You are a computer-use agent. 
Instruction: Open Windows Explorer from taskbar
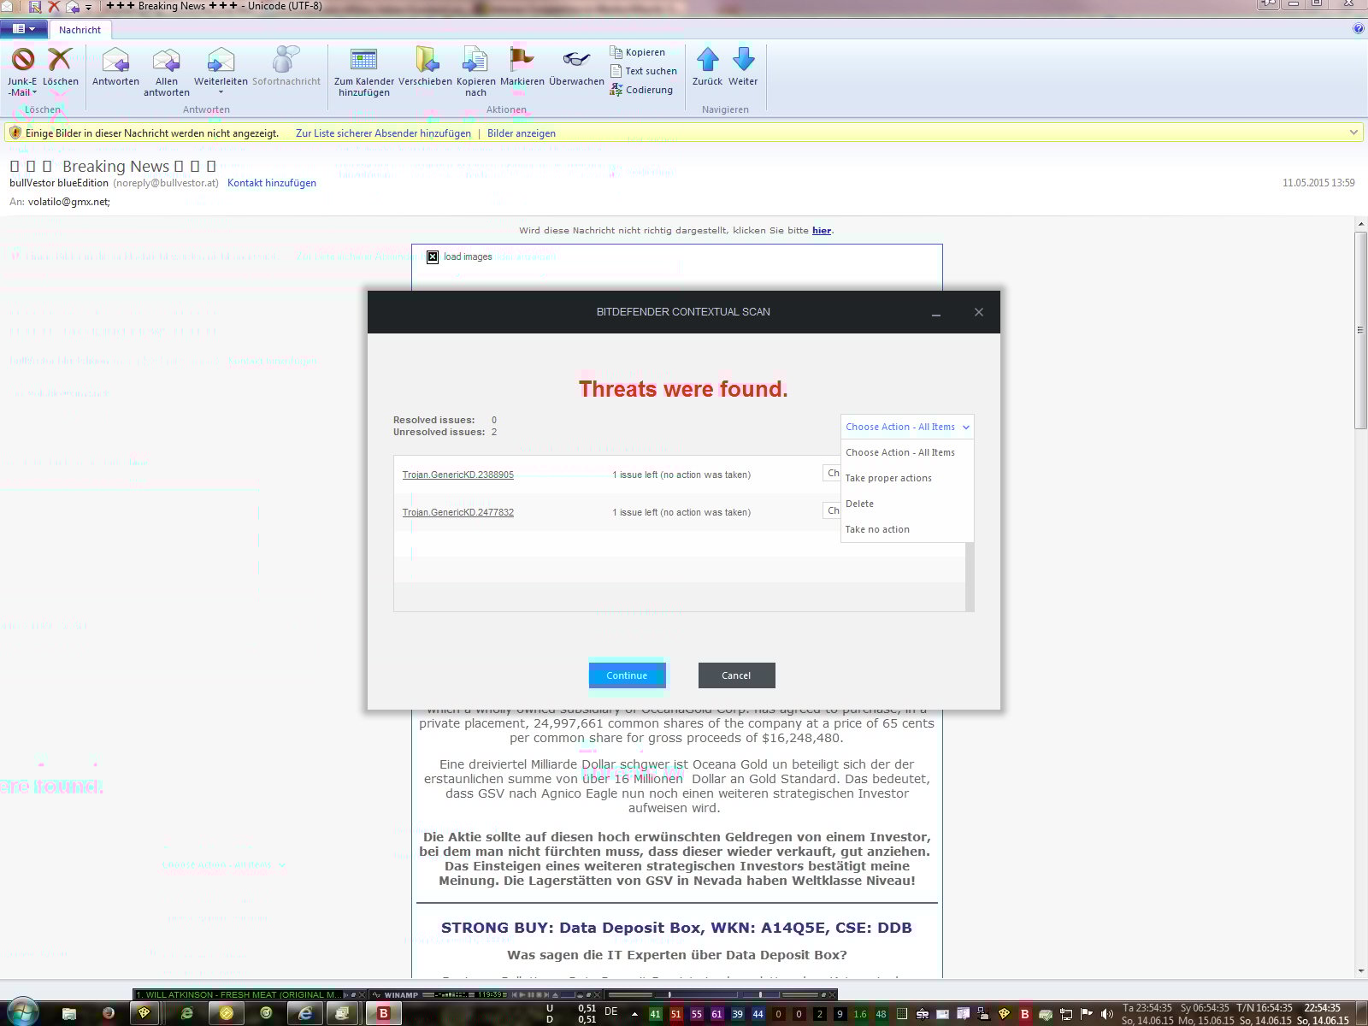[x=69, y=1013]
